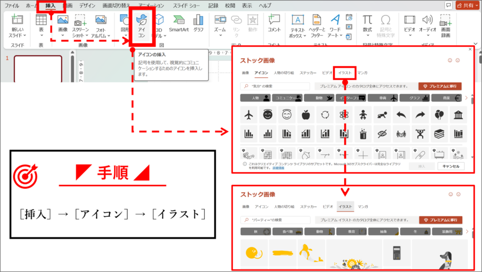Viewport: 482px width, 272px height.
Task: Click the right chevron for more icon categories
Action: coord(466,98)
